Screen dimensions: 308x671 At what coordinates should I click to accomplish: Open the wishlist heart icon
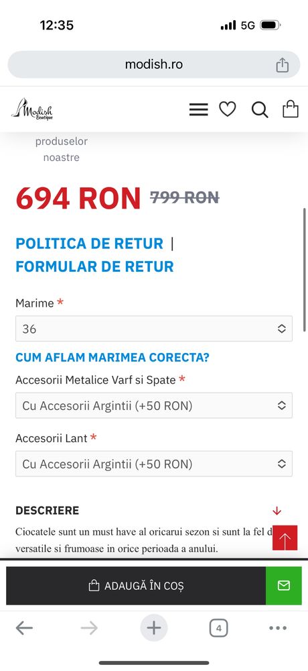click(x=227, y=109)
